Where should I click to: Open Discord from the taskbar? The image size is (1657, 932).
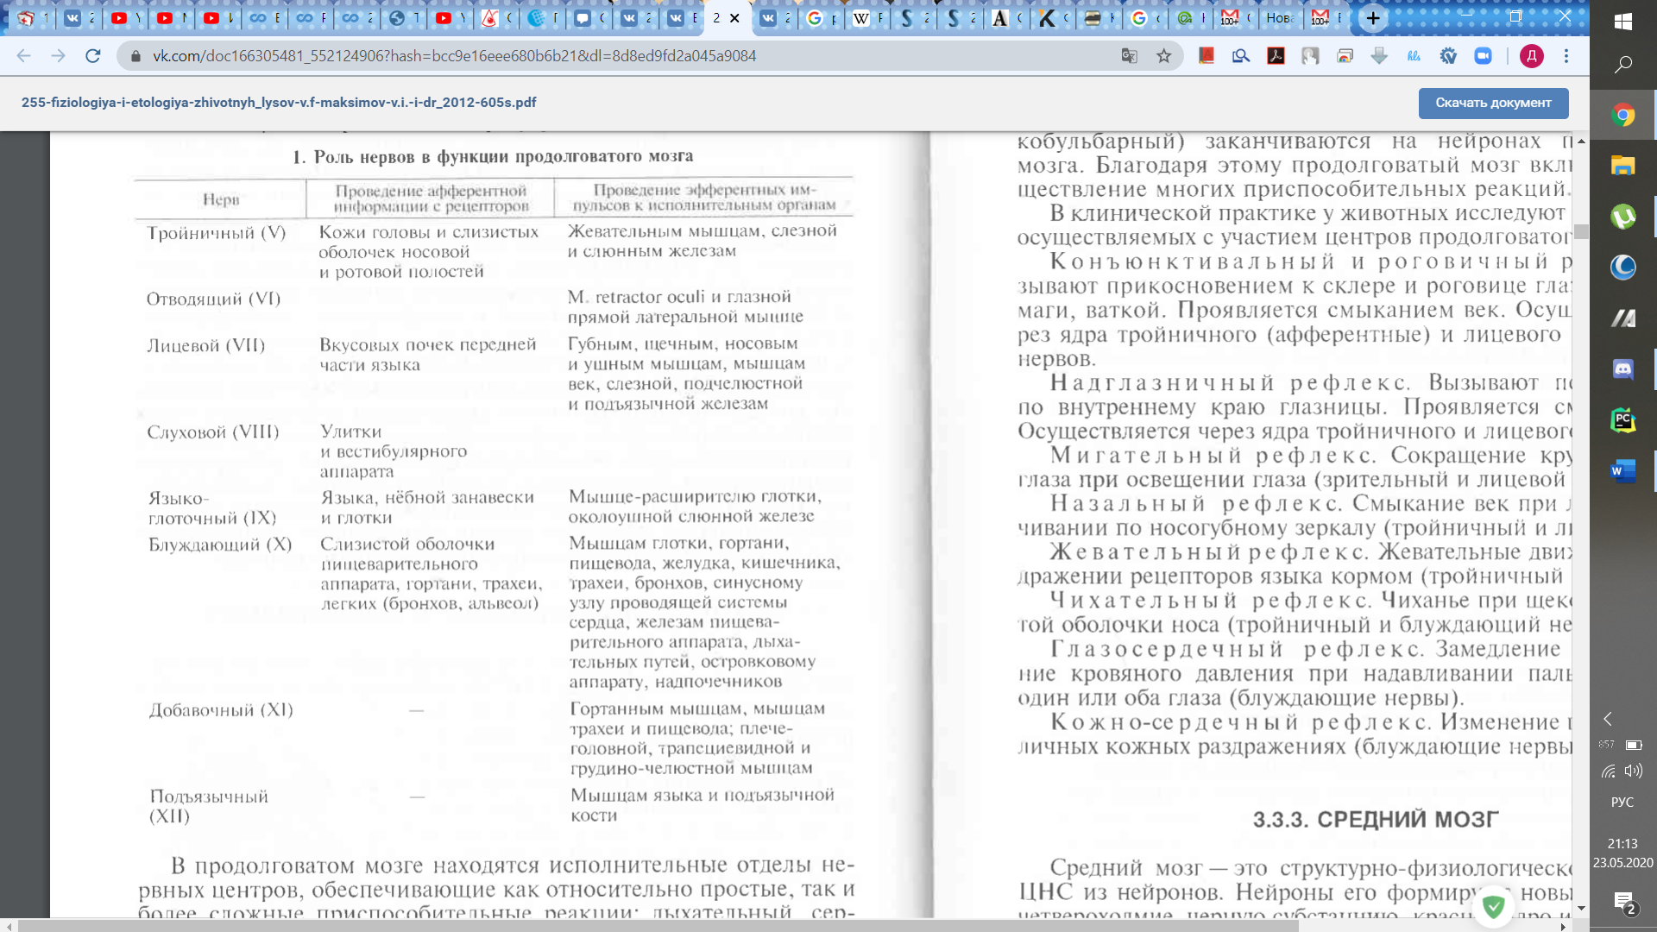1622,369
